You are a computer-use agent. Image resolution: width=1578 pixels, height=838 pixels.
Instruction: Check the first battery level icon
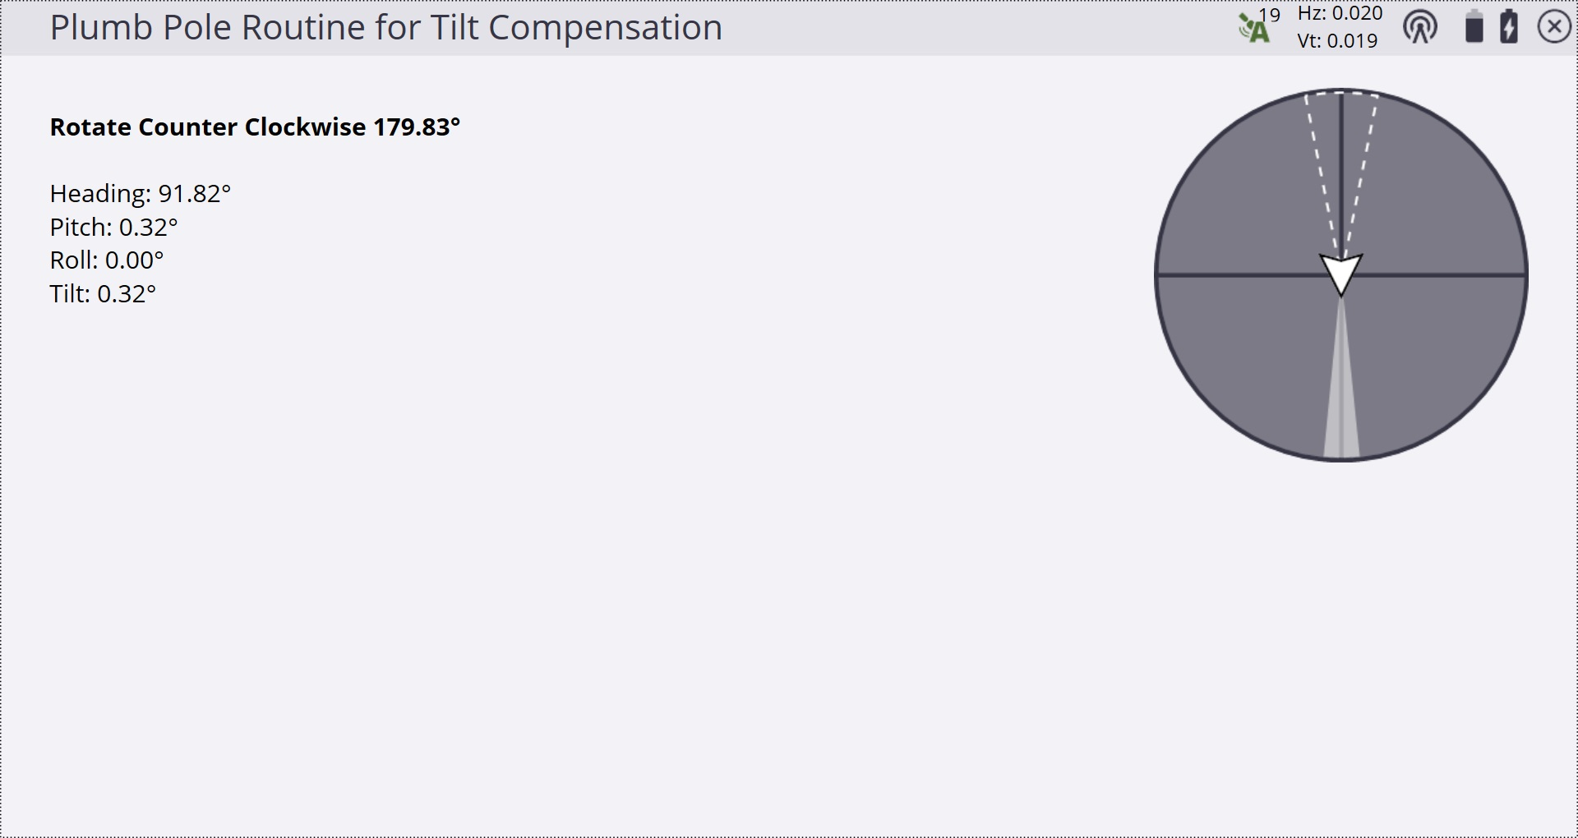pyautogui.click(x=1474, y=26)
